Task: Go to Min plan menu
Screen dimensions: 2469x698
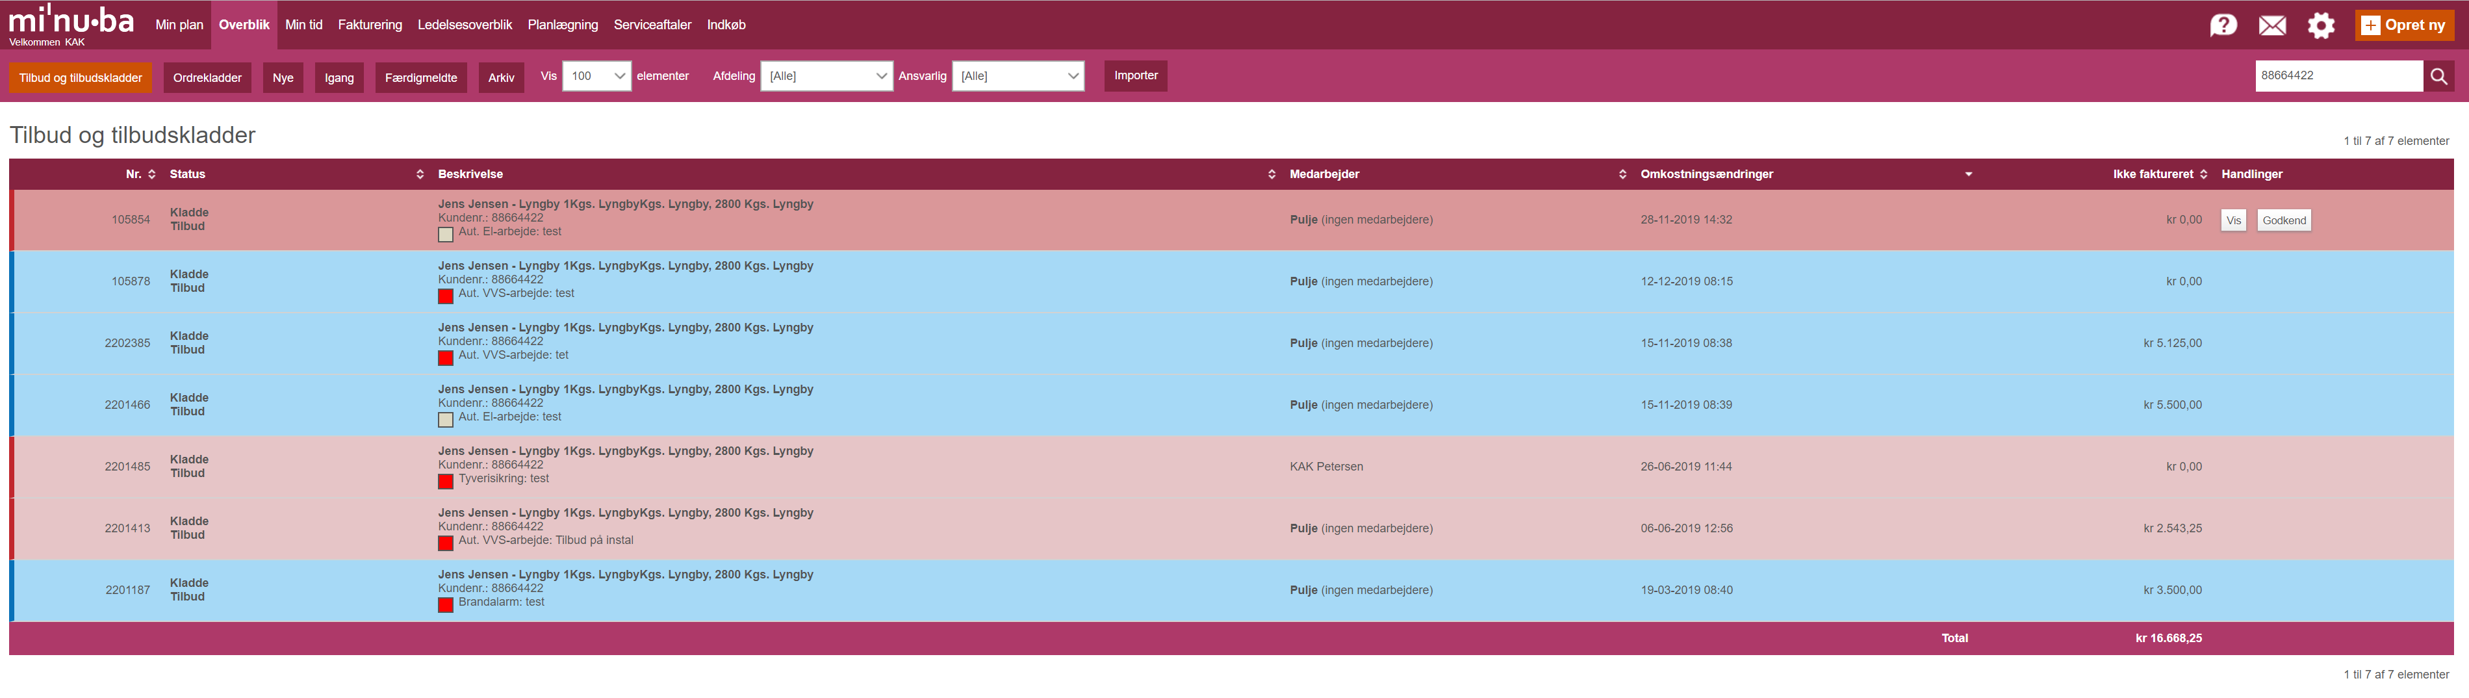Action: [x=179, y=25]
